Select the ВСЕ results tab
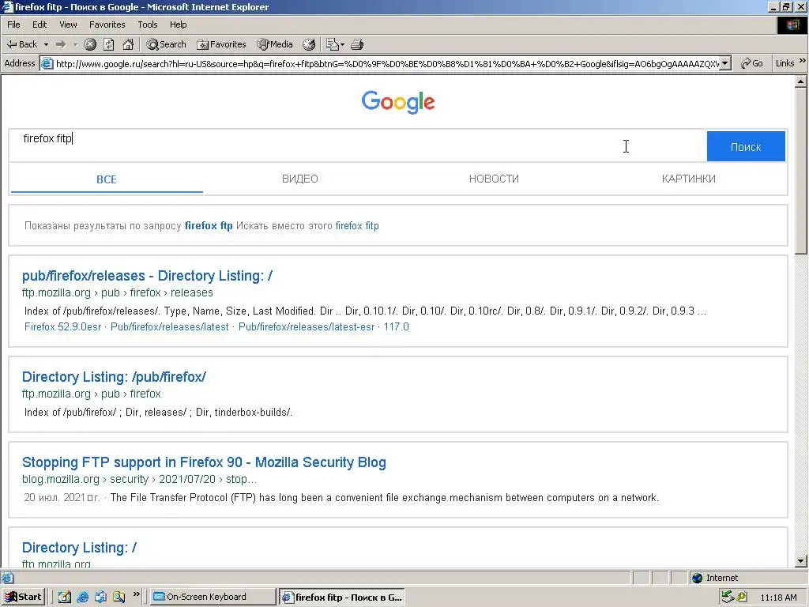This screenshot has height=607, width=809. click(x=107, y=179)
